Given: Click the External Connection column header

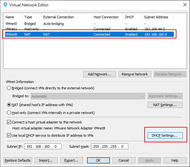Looking at the screenshot, I should pyautogui.click(x=67, y=17).
